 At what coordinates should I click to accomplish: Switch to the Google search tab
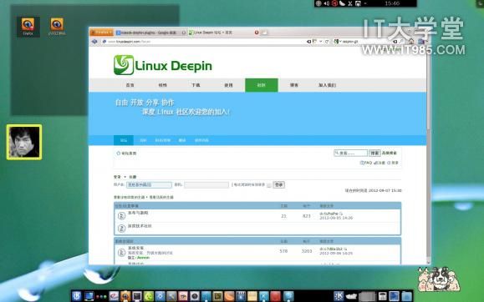click(150, 33)
